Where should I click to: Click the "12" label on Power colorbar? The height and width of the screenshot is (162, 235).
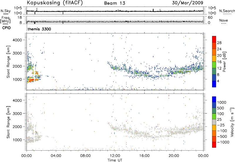219,68
